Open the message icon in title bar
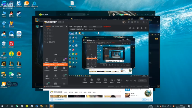Viewport: 192px width, 108px height. 129,22
